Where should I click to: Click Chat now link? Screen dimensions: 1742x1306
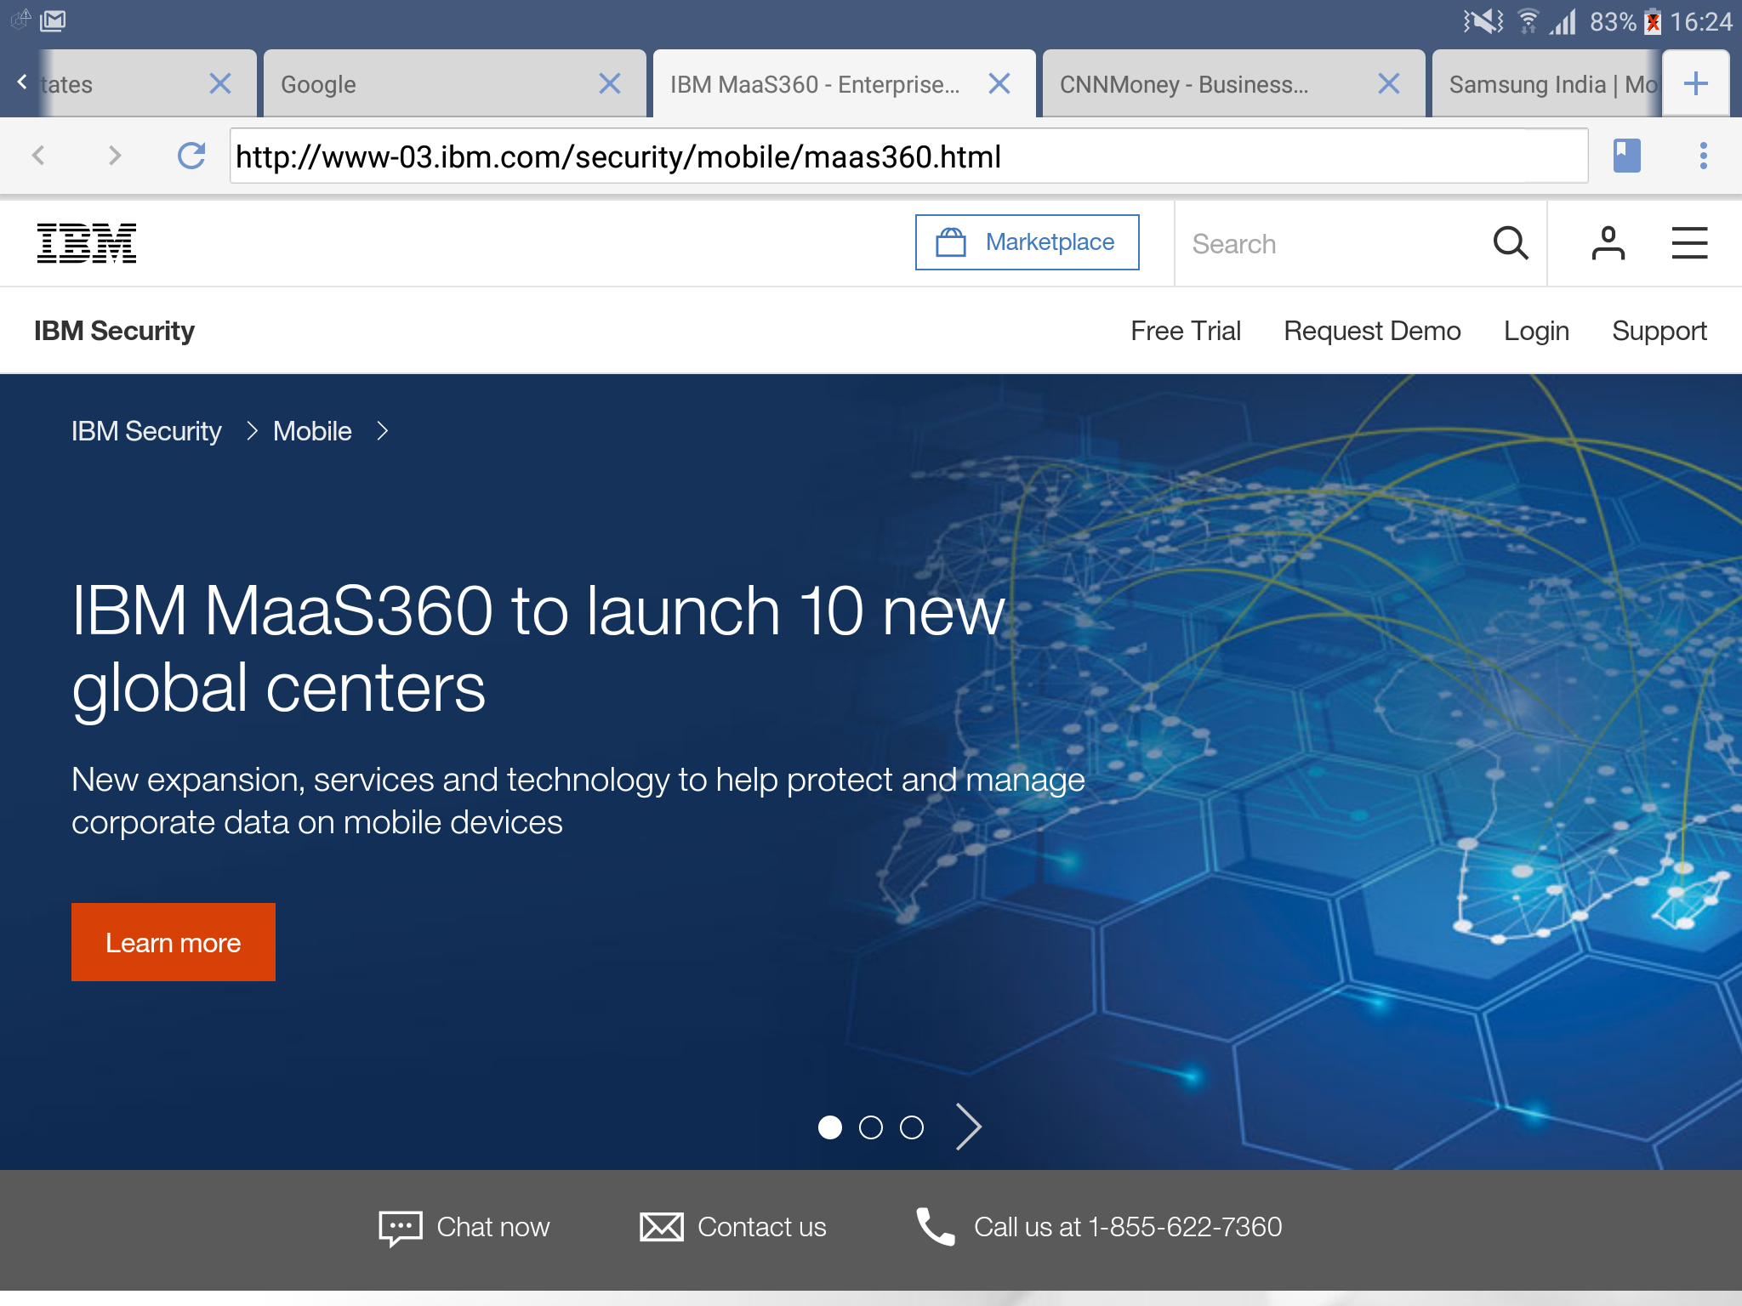[493, 1227]
